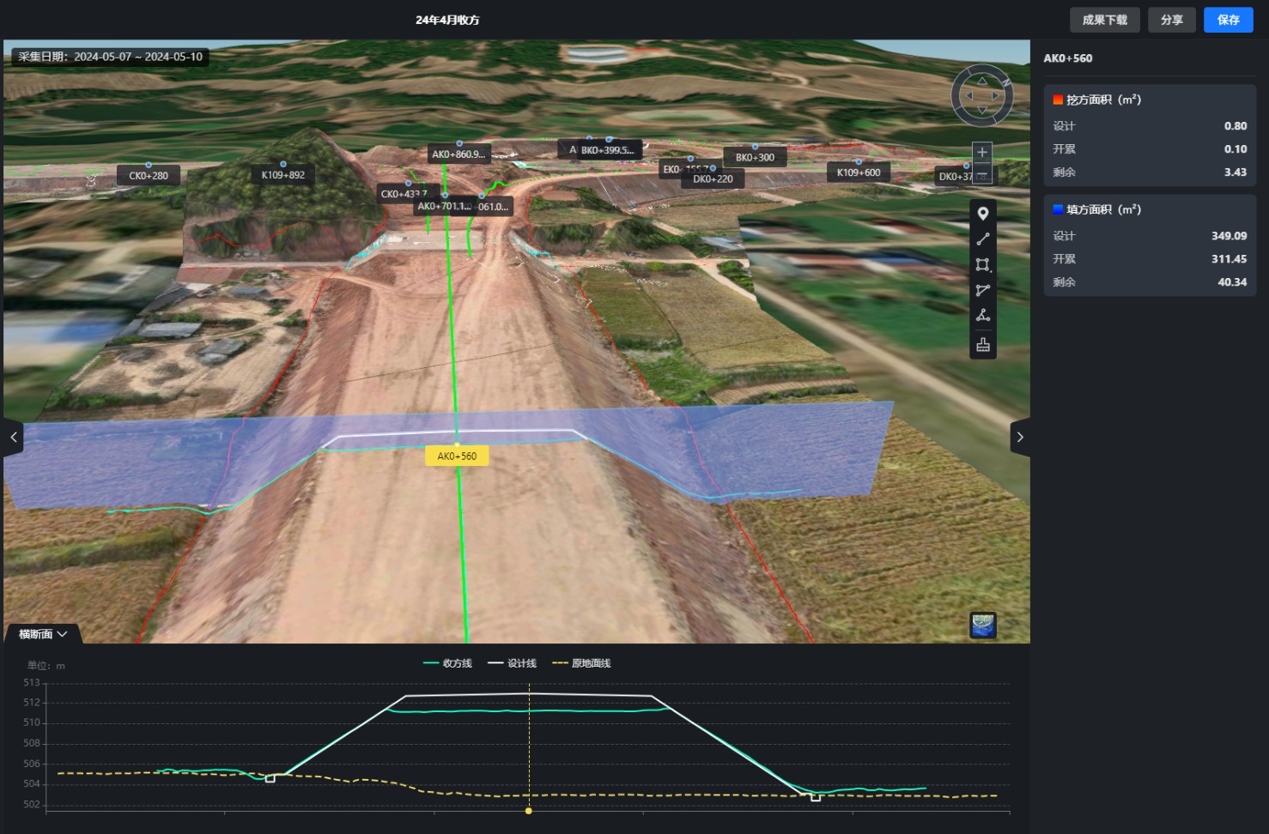1269x834 pixels.
Task: Select the location pin marker tool
Action: pos(983,214)
